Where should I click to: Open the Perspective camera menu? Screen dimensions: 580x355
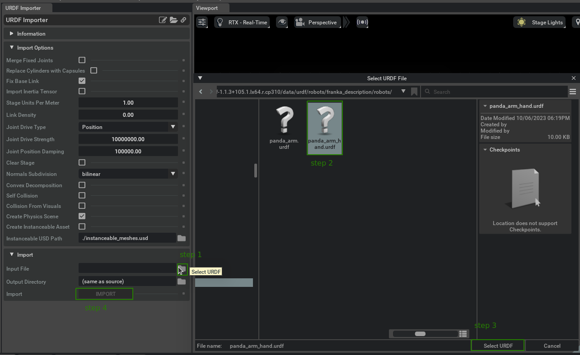(x=317, y=22)
